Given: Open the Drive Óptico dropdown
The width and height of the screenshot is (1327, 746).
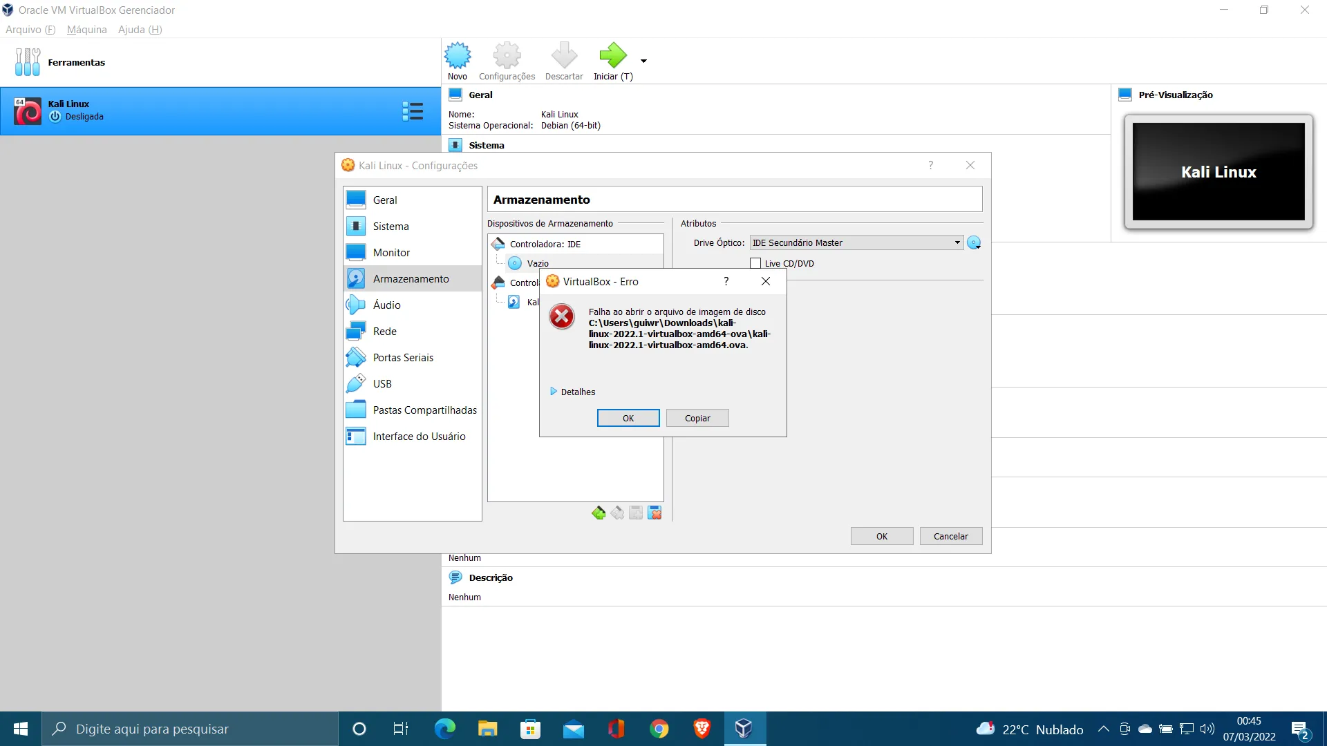Looking at the screenshot, I should point(856,242).
